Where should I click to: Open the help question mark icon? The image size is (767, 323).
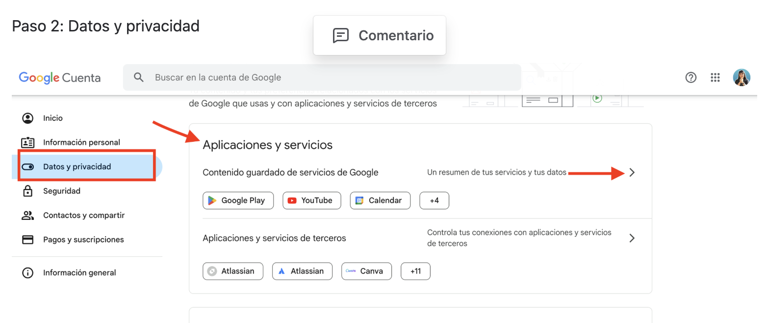[x=691, y=78]
